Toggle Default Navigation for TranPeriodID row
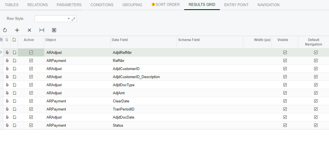This screenshot has height=142, width=329. tap(316, 109)
